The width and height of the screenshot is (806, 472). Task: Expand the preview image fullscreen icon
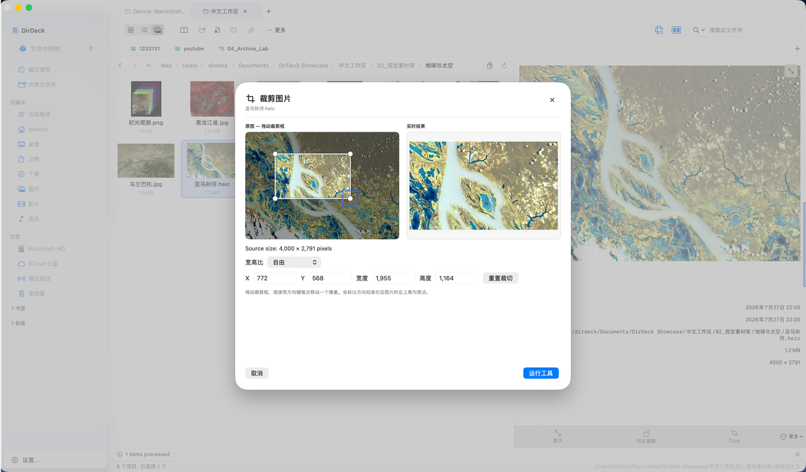pyautogui.click(x=791, y=70)
